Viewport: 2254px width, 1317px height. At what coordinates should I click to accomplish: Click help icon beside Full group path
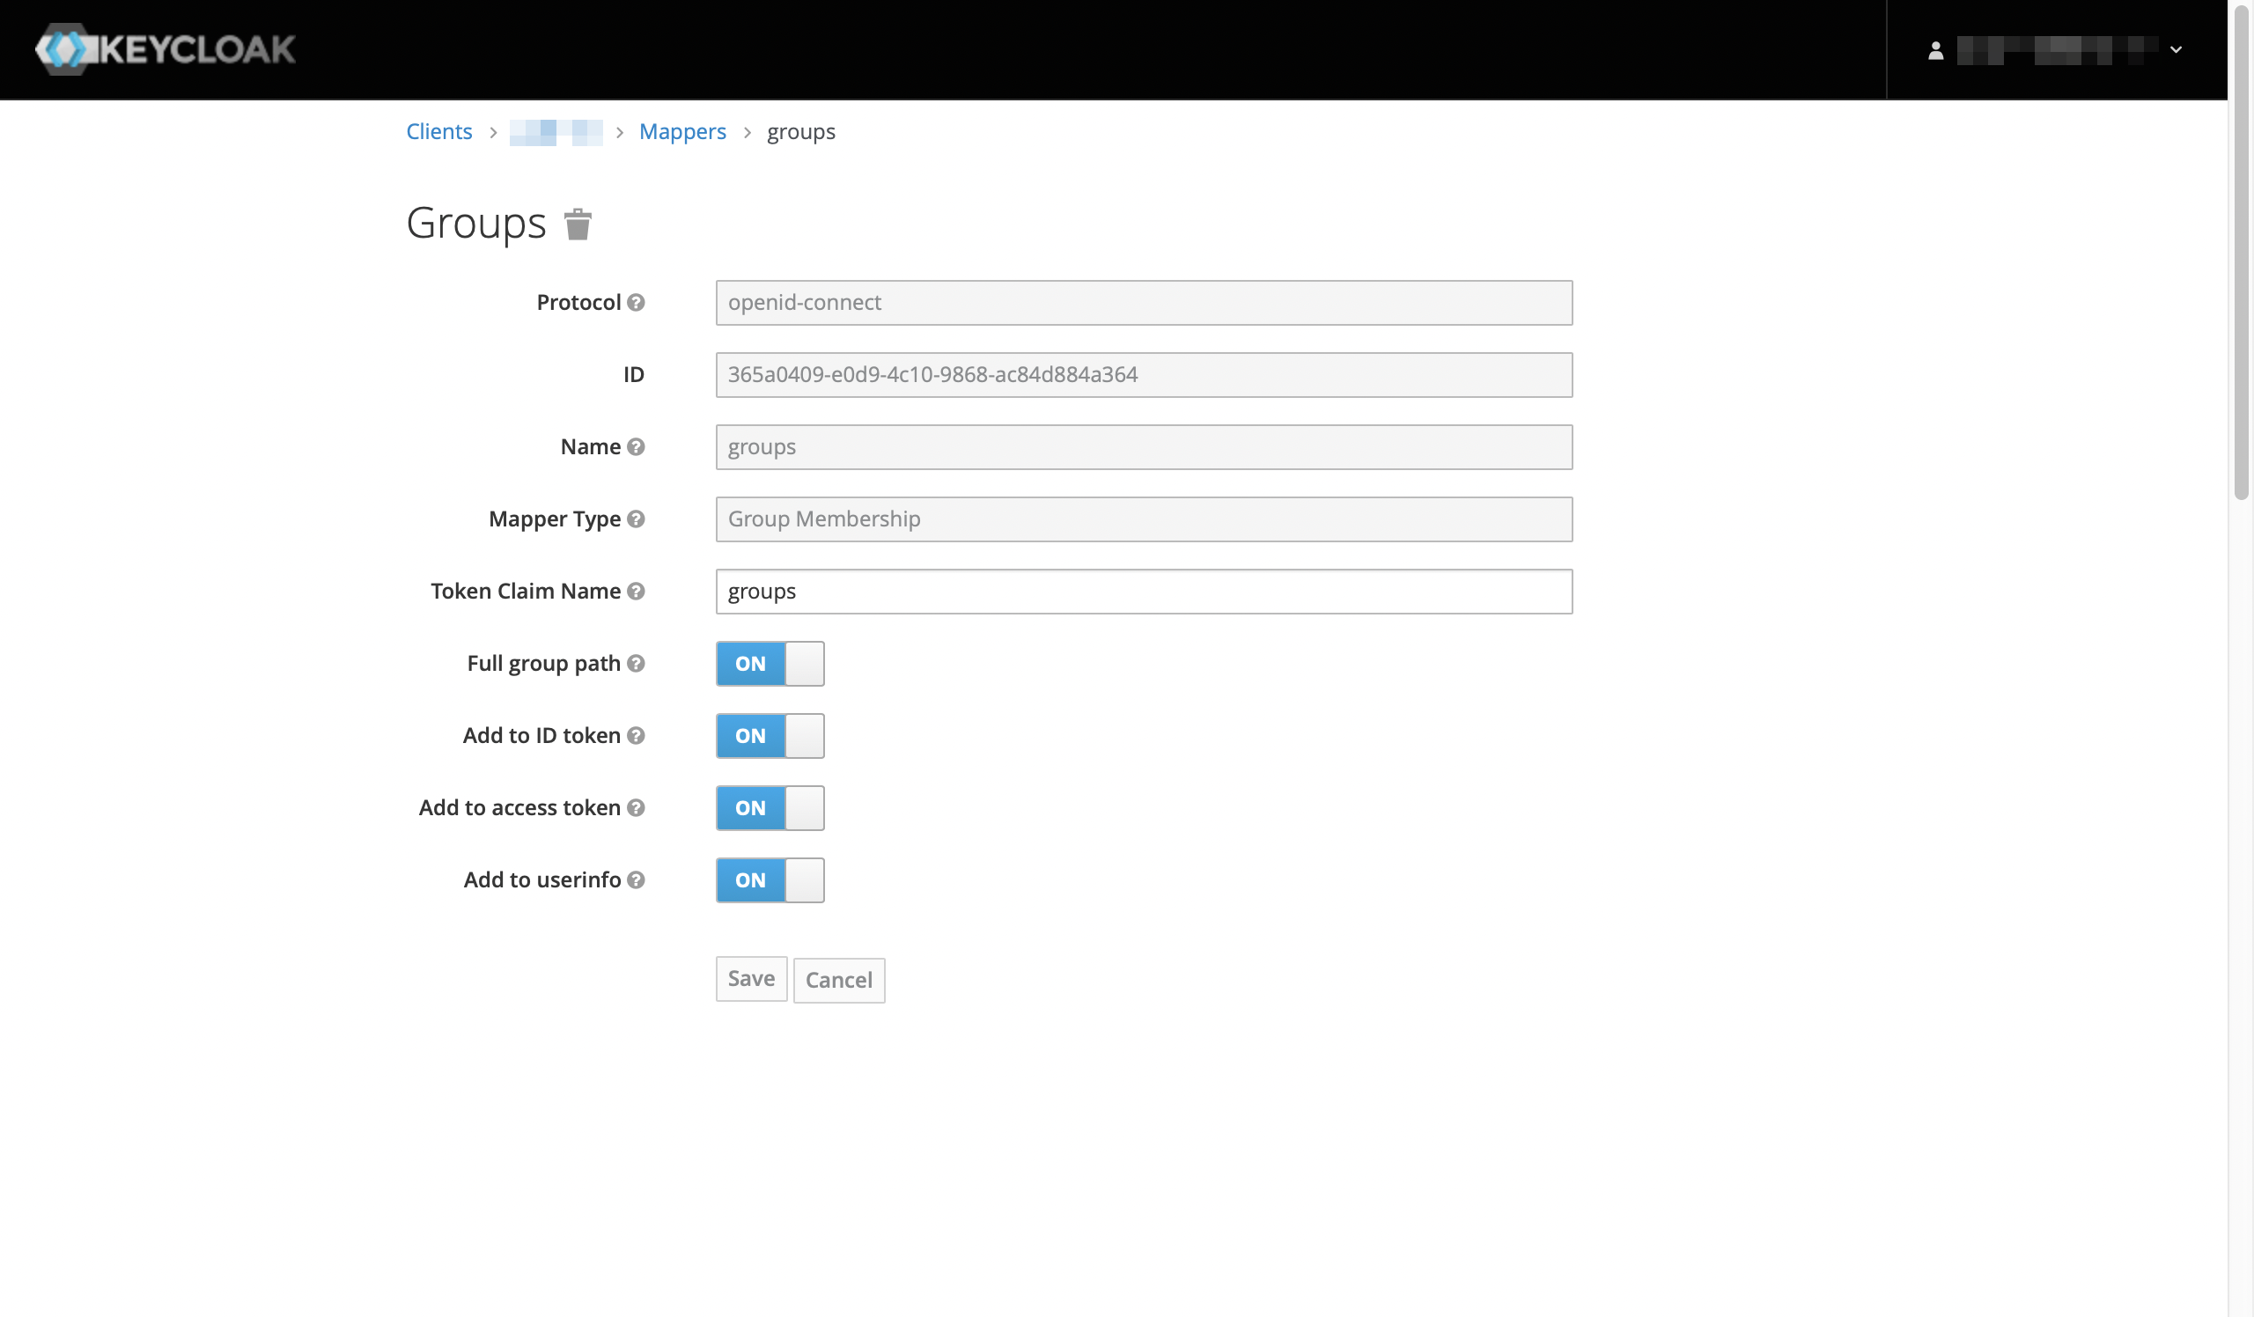click(636, 664)
